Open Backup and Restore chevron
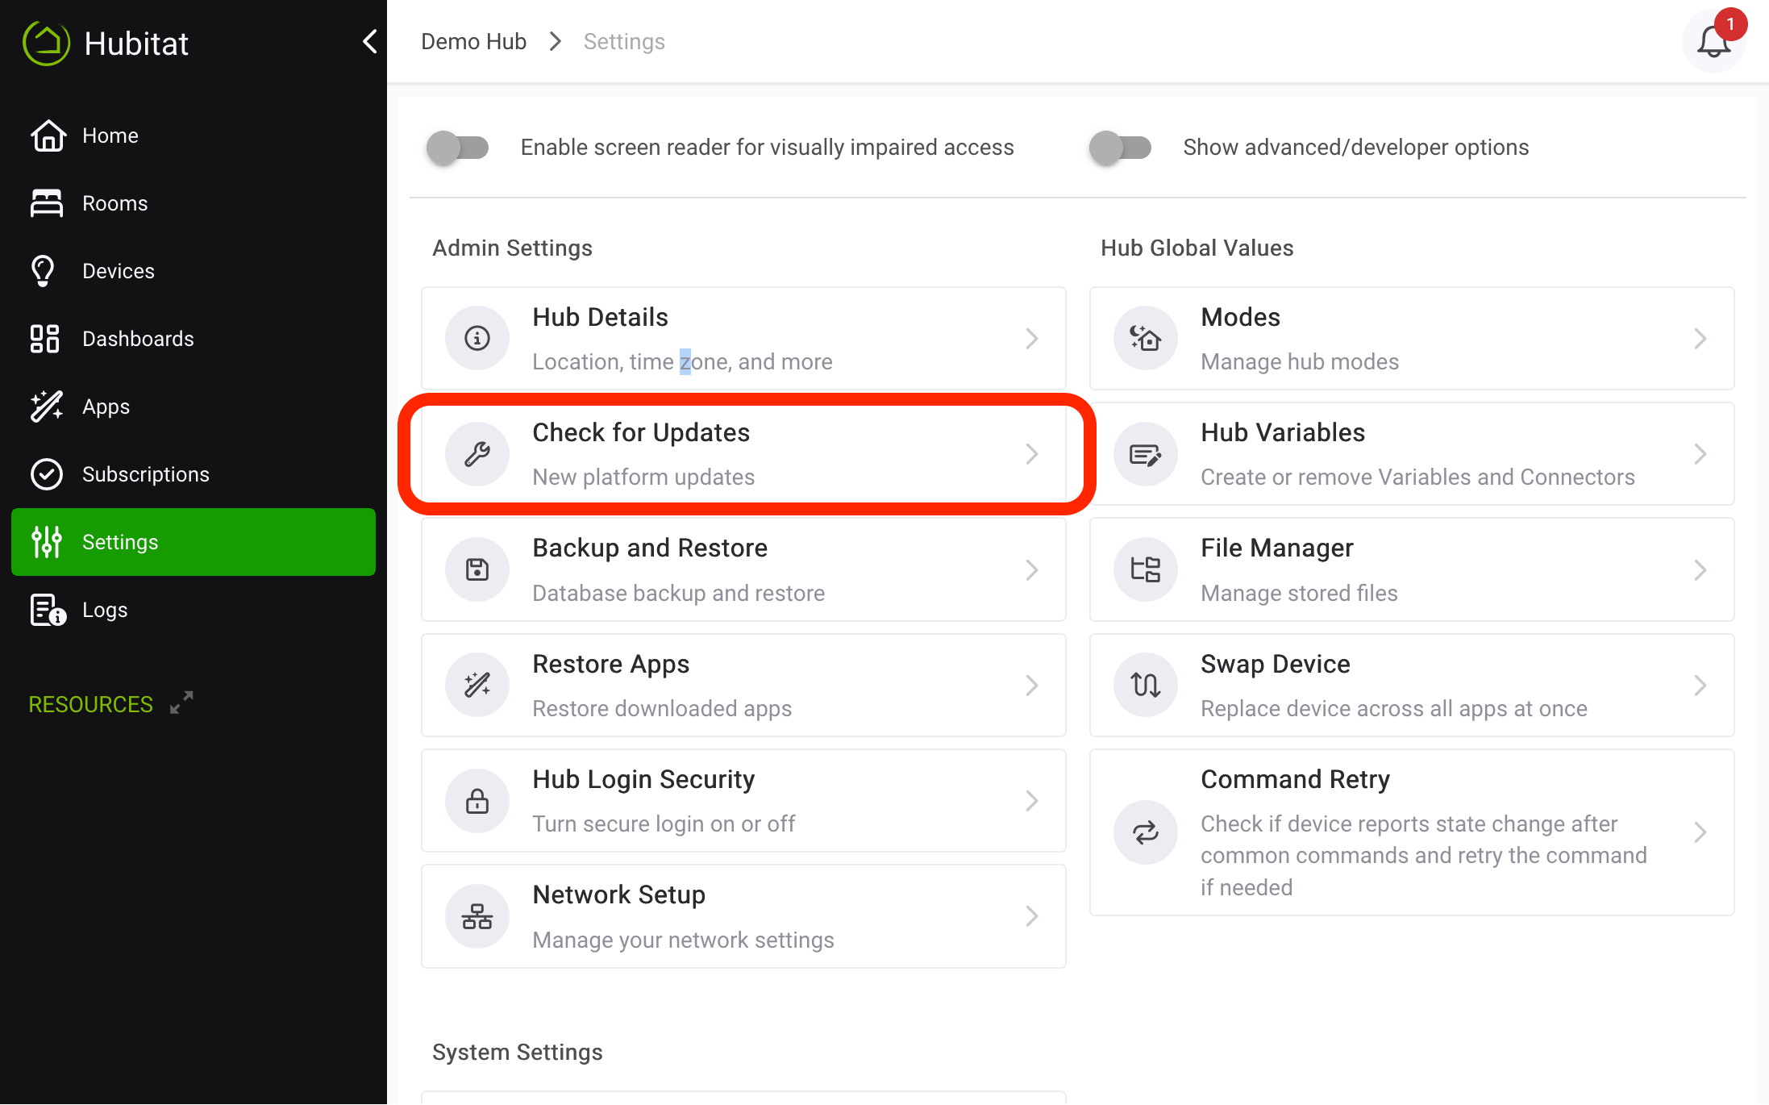The width and height of the screenshot is (1769, 1105). (1032, 570)
